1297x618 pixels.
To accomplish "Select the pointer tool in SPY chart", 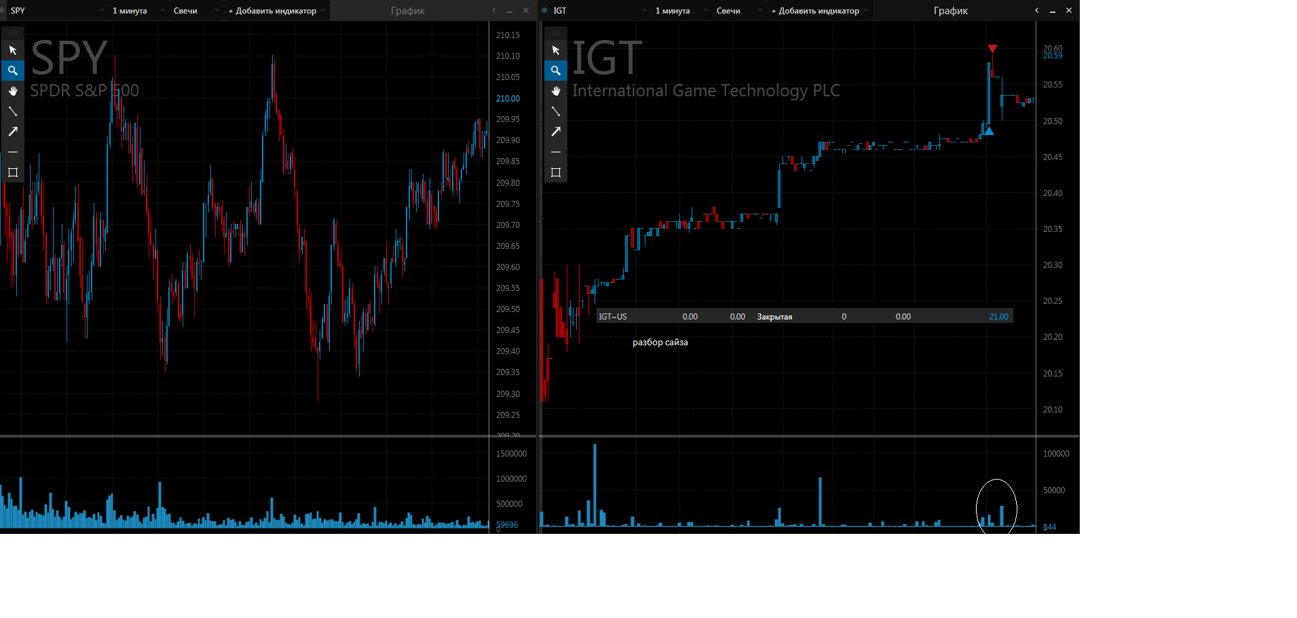I will (12, 50).
